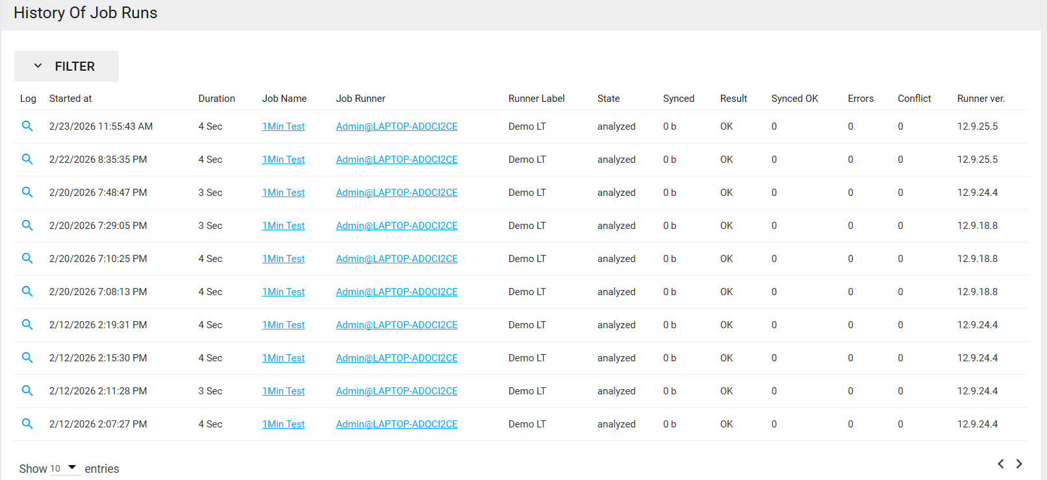
Task: Go to next page of job runs
Action: 1019,464
